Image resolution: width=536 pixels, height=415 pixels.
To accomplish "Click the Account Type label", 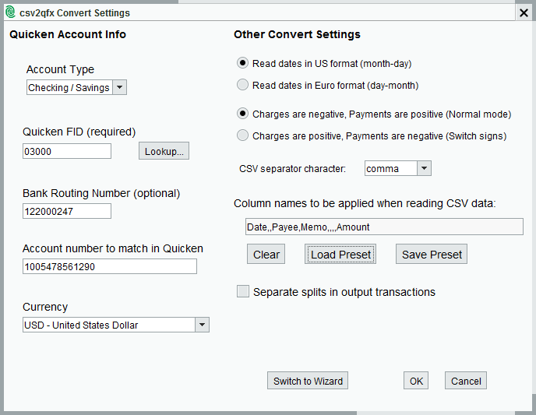I will pyautogui.click(x=60, y=69).
